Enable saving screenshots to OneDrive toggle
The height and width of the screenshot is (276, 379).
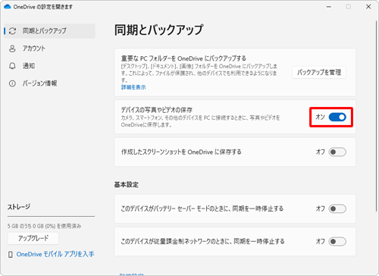click(337, 152)
